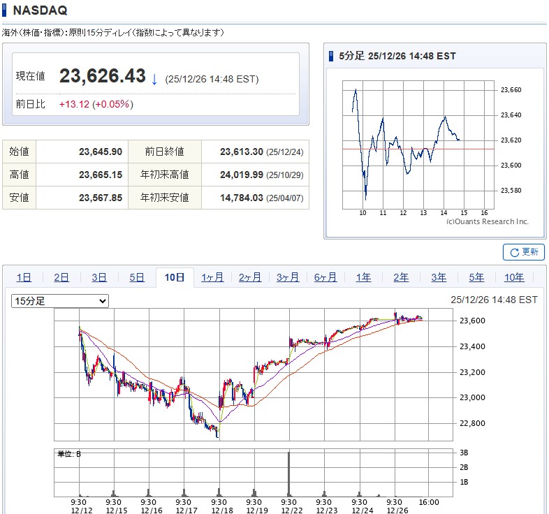Show the 6ヶ月 chart range
This screenshot has width=549, height=514.
[x=325, y=278]
